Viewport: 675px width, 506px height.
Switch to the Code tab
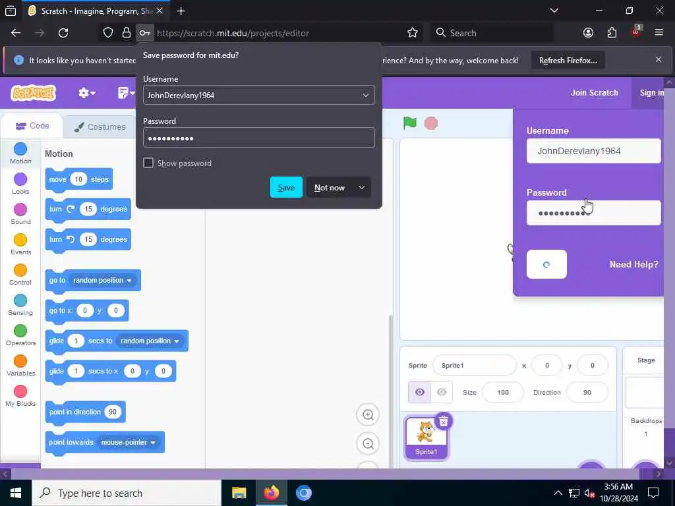(x=32, y=126)
